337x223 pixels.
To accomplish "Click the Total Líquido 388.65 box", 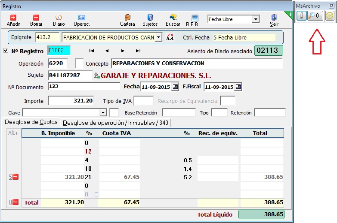I will (261, 214).
